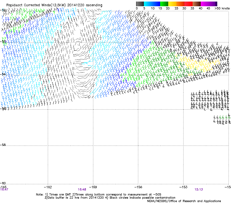Click the '-159' longitude axis label

(x=93, y=187)
